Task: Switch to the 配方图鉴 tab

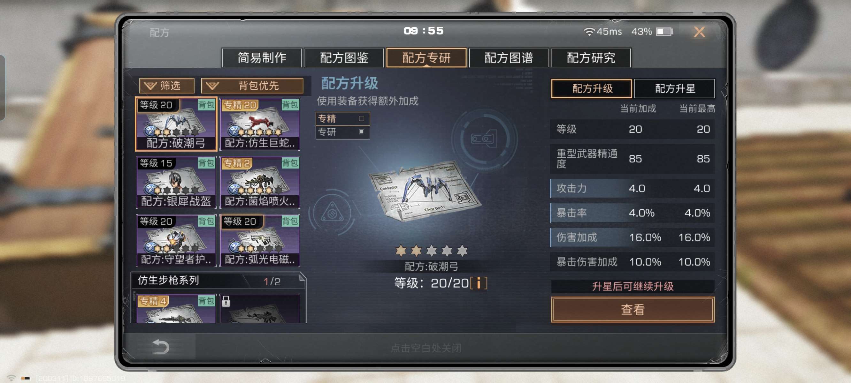Action: pos(344,58)
